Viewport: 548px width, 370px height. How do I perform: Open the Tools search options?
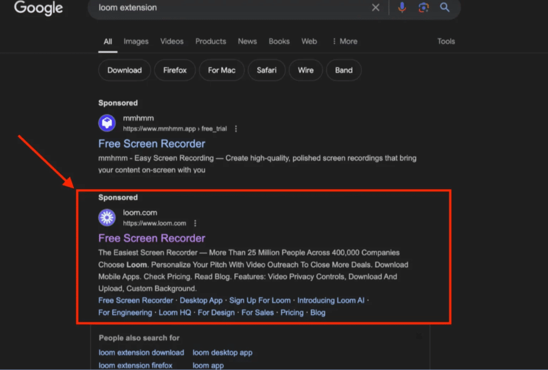tap(446, 41)
